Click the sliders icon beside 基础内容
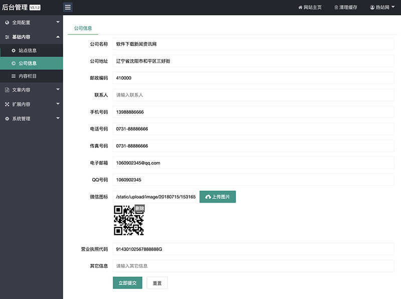401x299 pixels. click(x=7, y=37)
